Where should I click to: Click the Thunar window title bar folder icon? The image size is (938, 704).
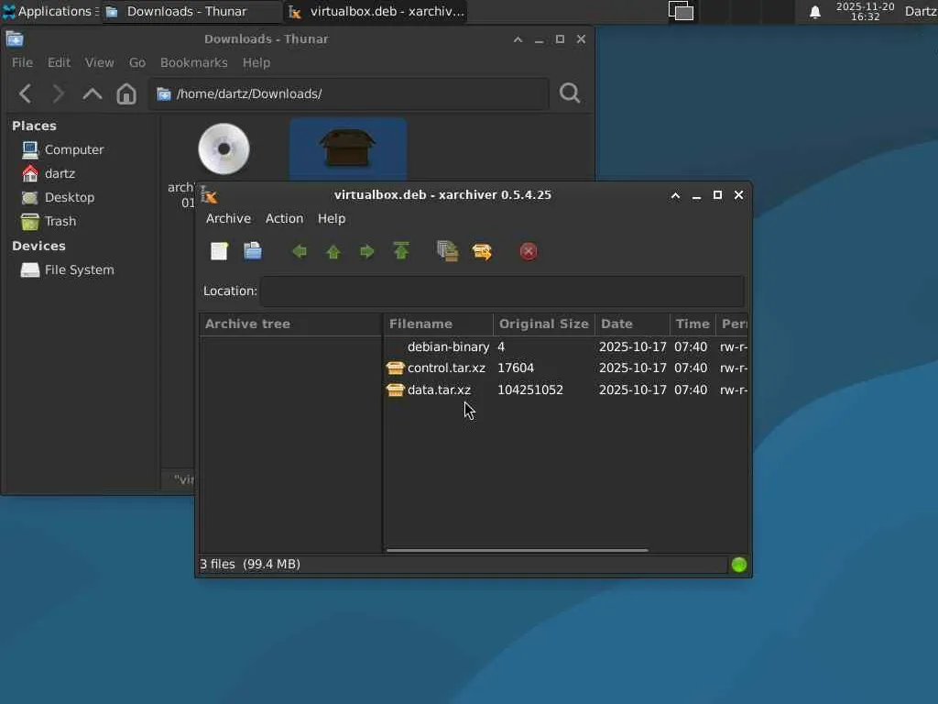[x=15, y=38]
